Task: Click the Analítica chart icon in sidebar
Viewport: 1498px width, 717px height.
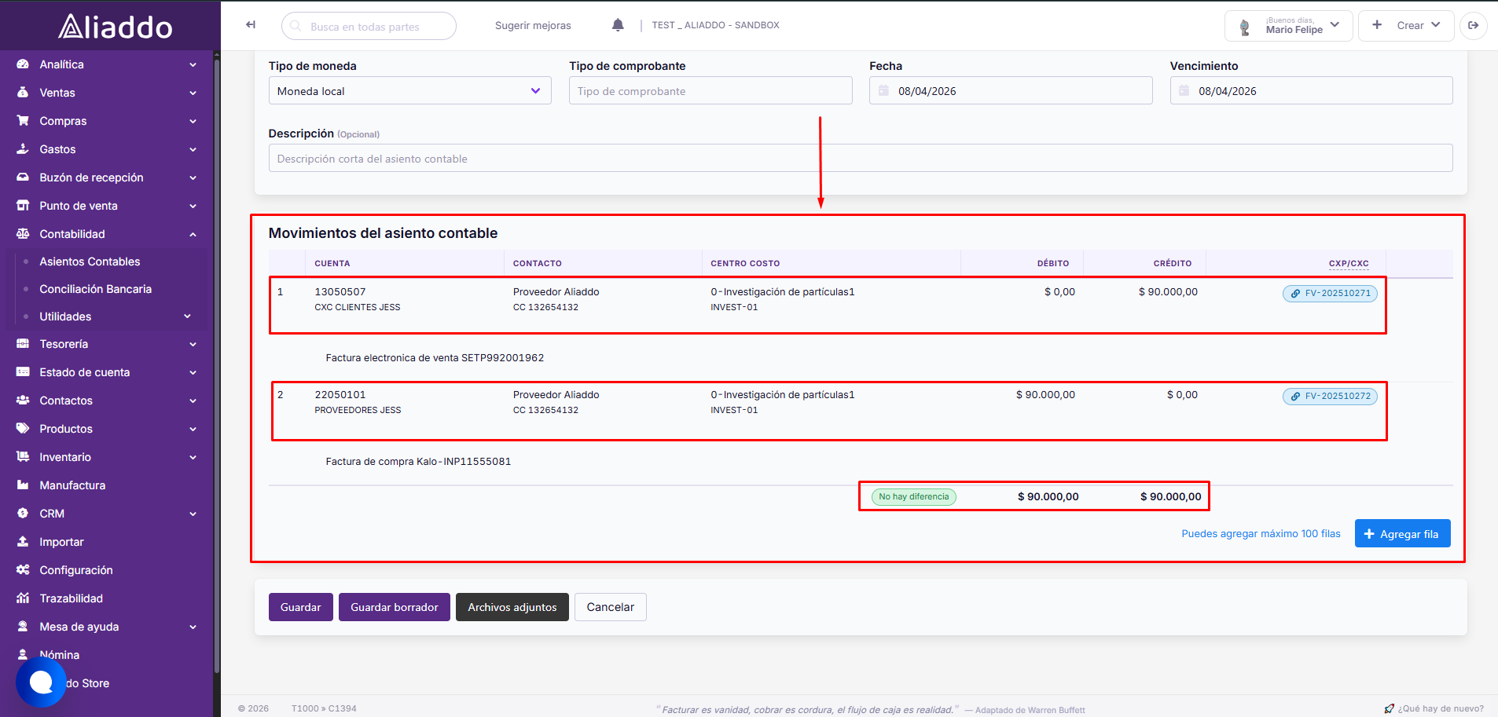Action: pos(23,64)
